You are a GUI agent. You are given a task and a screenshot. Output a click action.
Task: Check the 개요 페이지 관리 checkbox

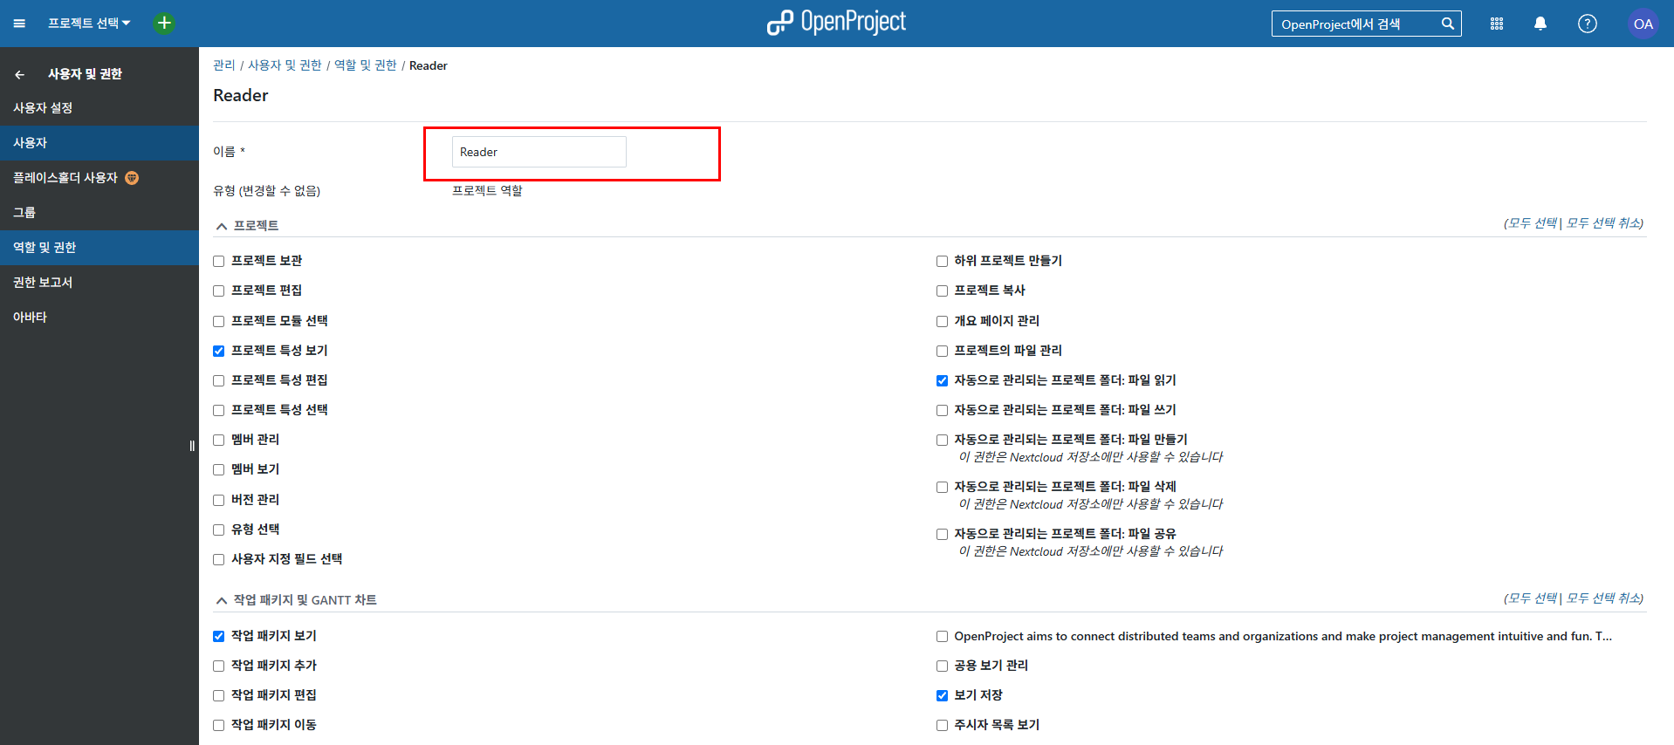(942, 322)
